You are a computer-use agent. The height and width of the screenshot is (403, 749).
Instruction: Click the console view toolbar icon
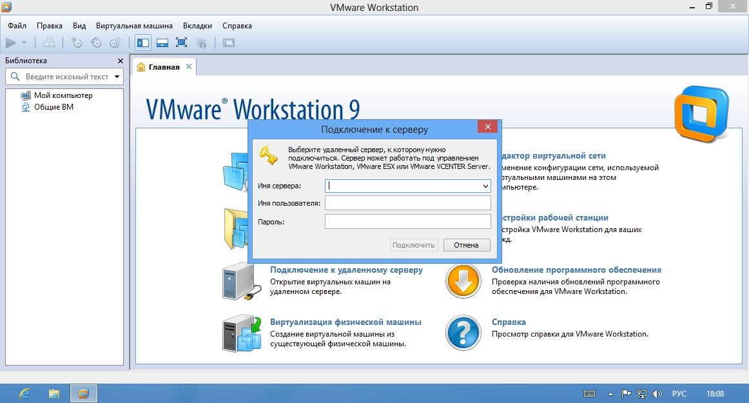coord(228,43)
